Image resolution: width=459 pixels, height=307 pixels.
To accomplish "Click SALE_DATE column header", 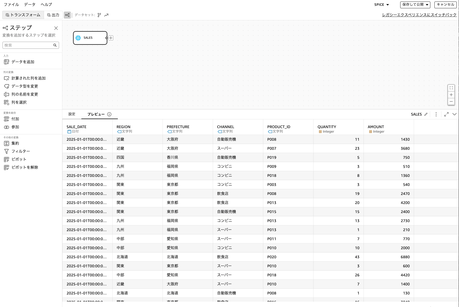I will tap(76, 127).
